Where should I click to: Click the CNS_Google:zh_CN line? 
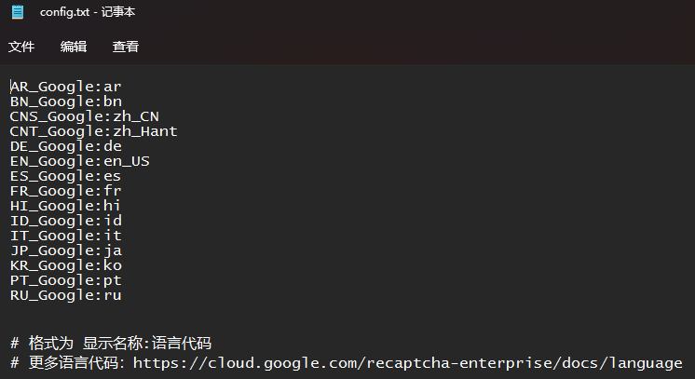click(x=84, y=116)
